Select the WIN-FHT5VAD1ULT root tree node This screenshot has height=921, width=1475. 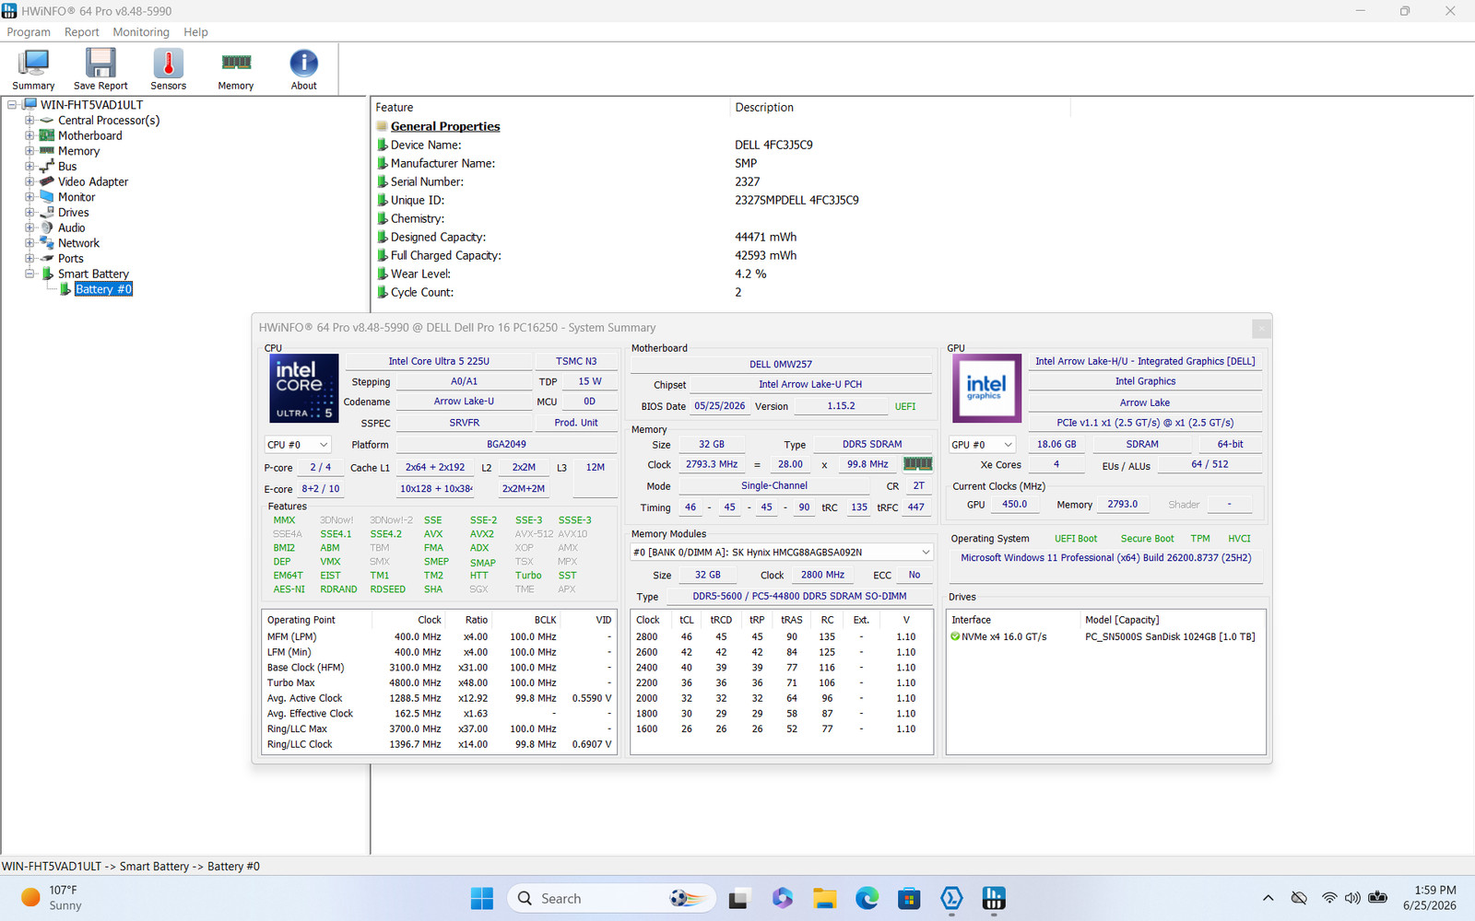pyautogui.click(x=91, y=105)
